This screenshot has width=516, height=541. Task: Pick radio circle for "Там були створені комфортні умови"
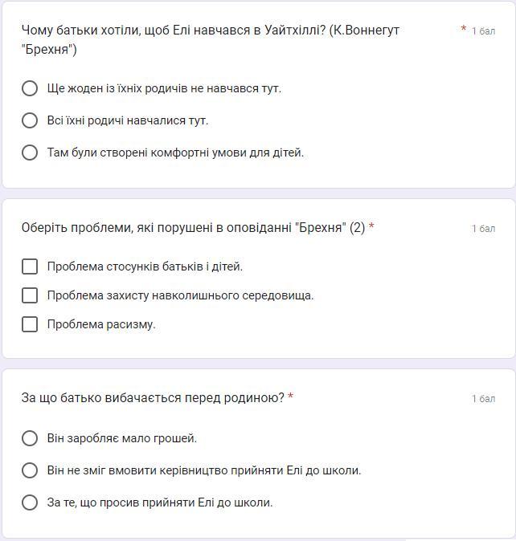click(30, 153)
